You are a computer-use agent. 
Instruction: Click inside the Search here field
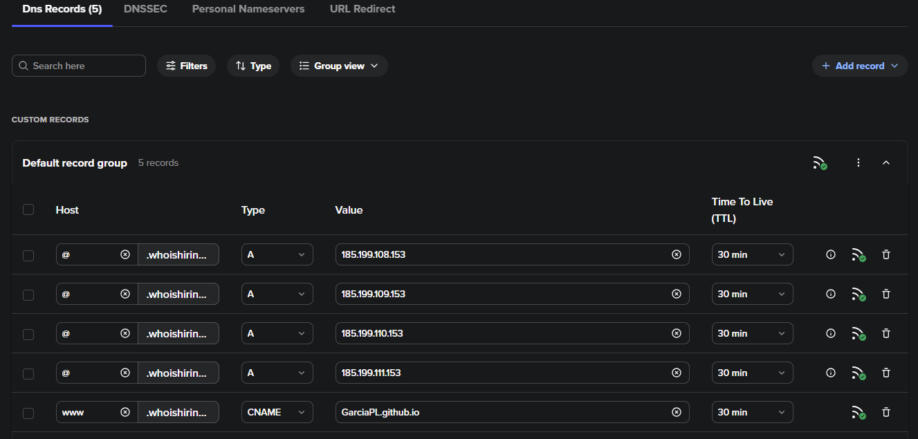[x=78, y=66]
